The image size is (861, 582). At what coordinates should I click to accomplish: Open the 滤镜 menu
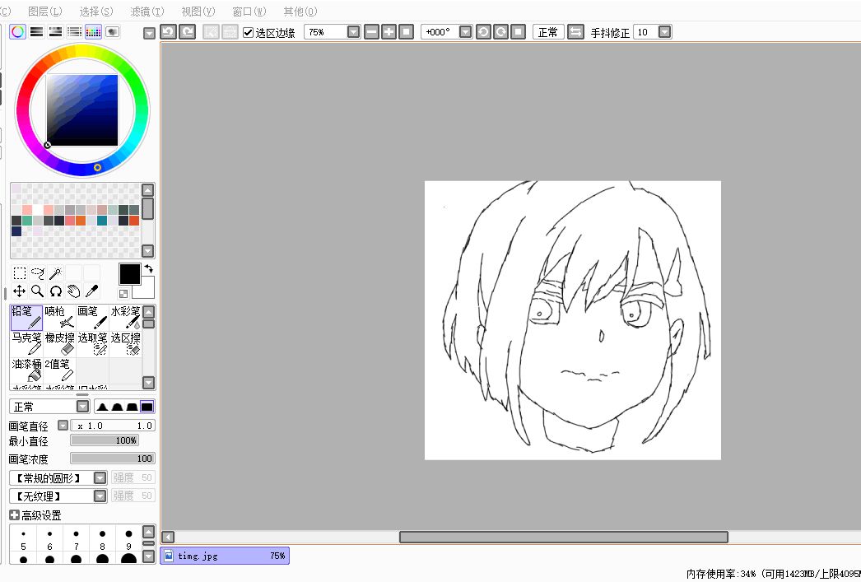(x=147, y=12)
